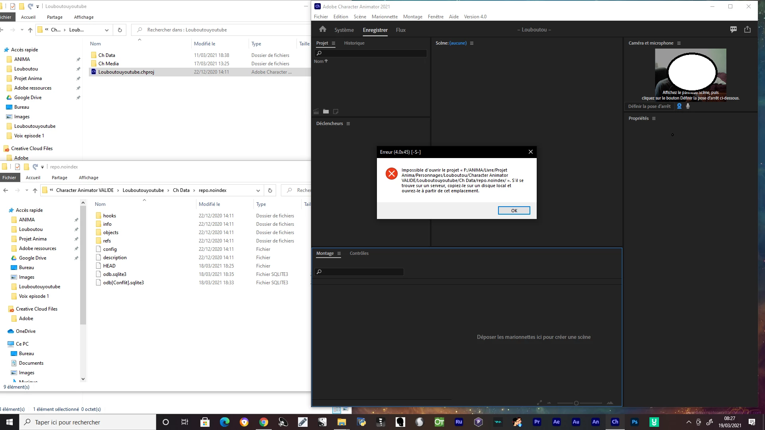Toggle Nom sort order in Projet panel

click(x=320, y=61)
